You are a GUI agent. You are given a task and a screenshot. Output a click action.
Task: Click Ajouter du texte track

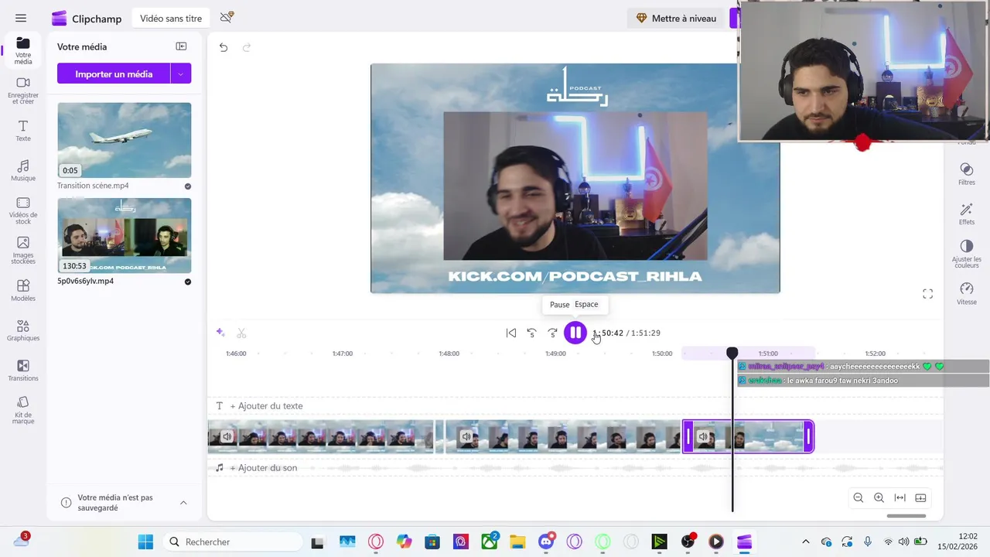coord(575,406)
